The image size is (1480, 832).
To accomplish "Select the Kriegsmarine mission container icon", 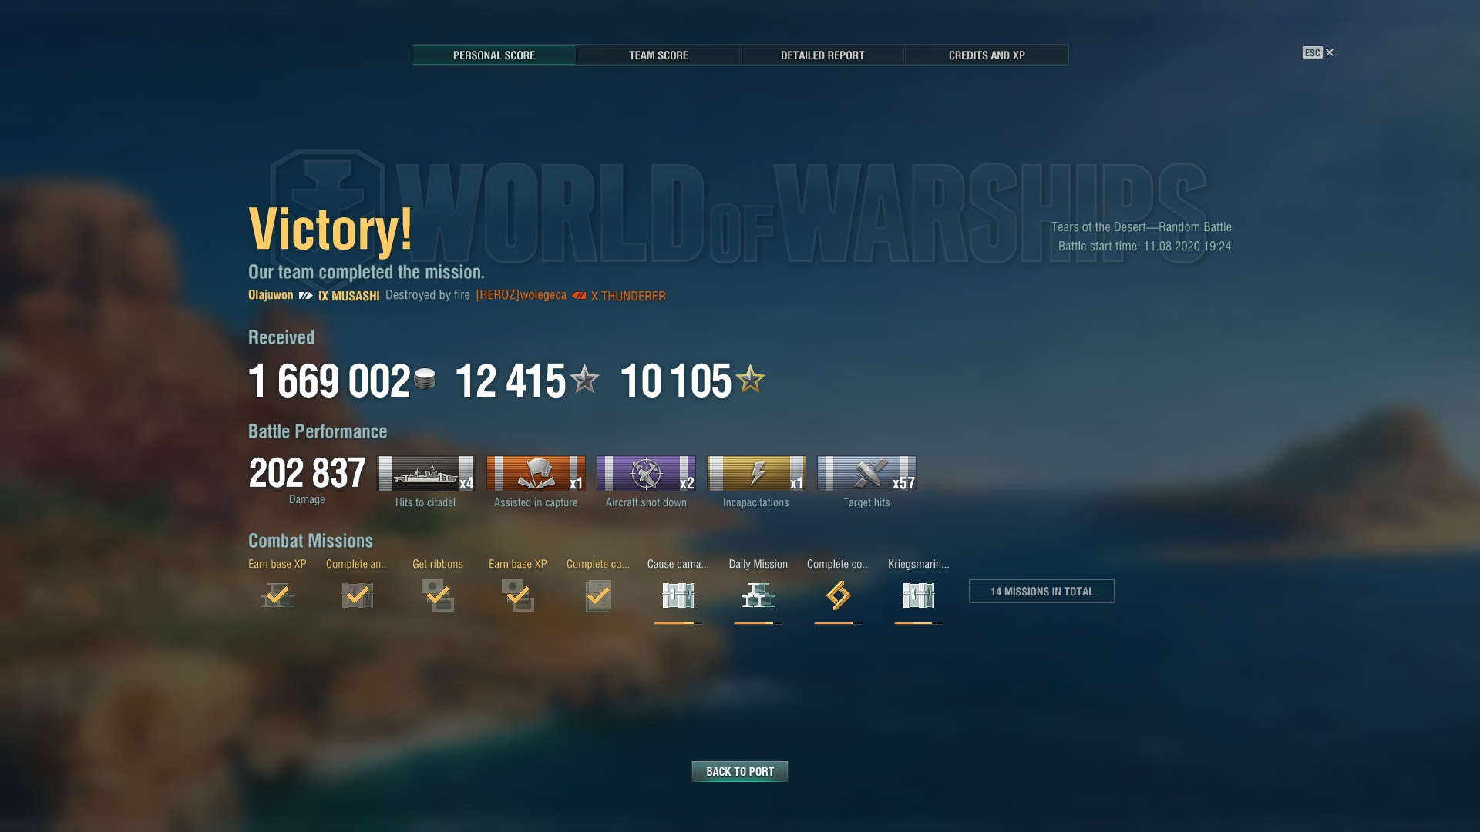I will coord(919,595).
